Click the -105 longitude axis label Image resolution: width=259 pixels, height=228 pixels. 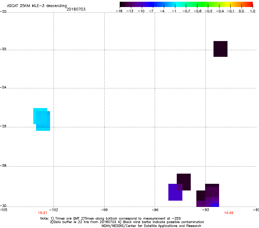3,210
